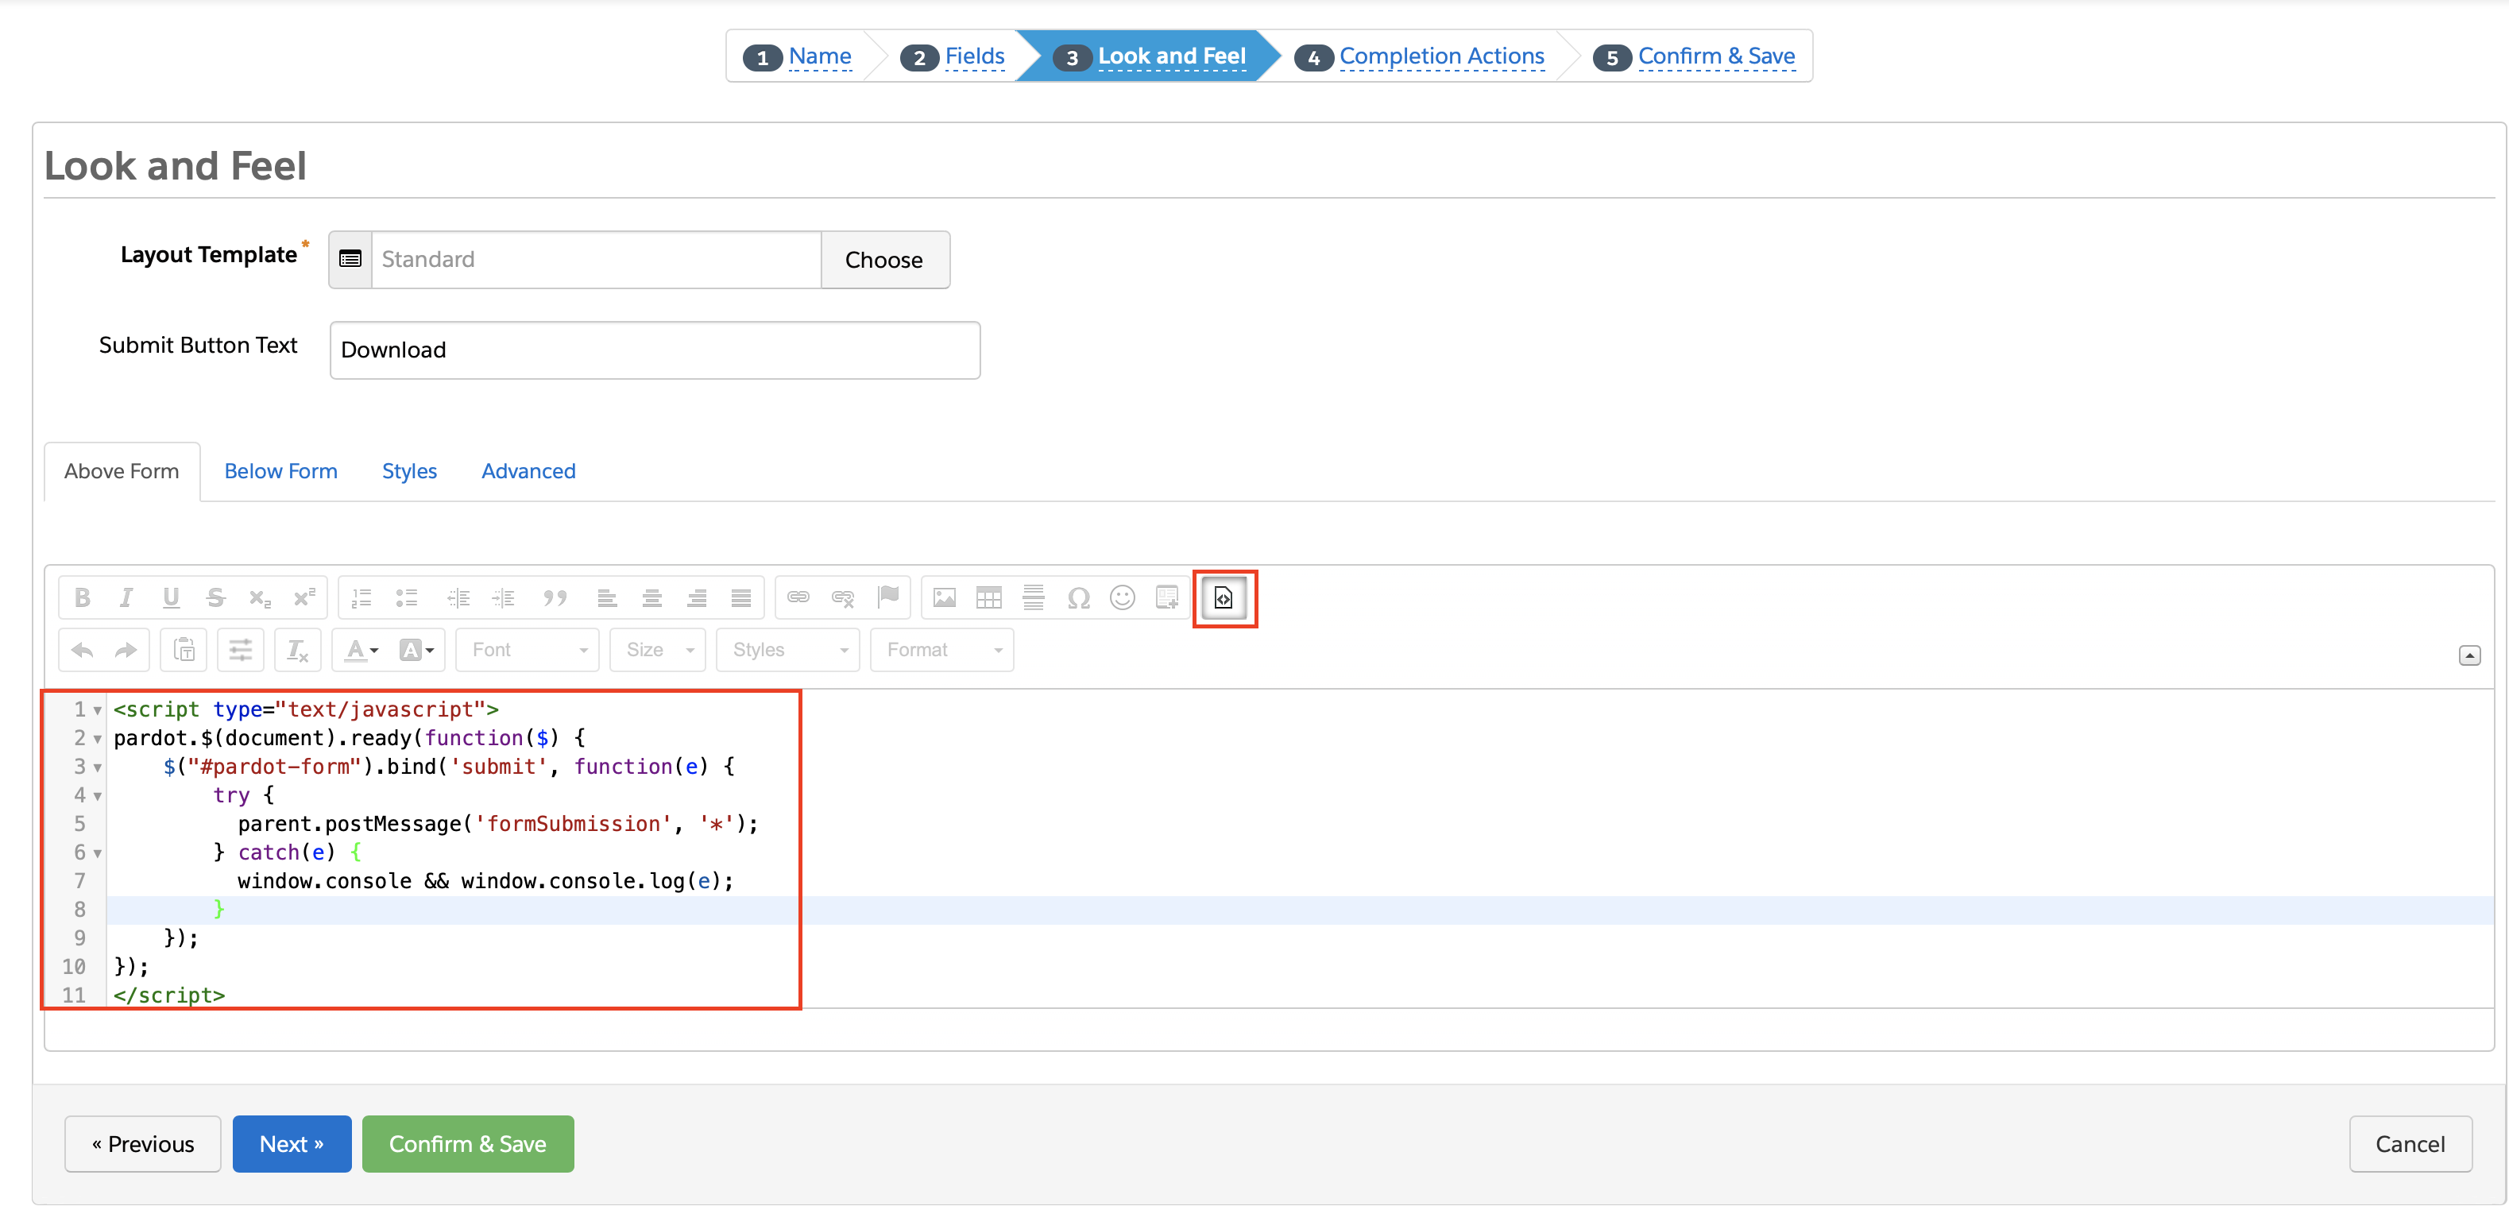Toggle Bold formatting in editor toolbar
The height and width of the screenshot is (1206, 2509).
click(83, 597)
